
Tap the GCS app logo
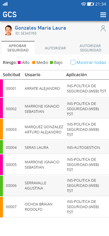coord(10,15)
